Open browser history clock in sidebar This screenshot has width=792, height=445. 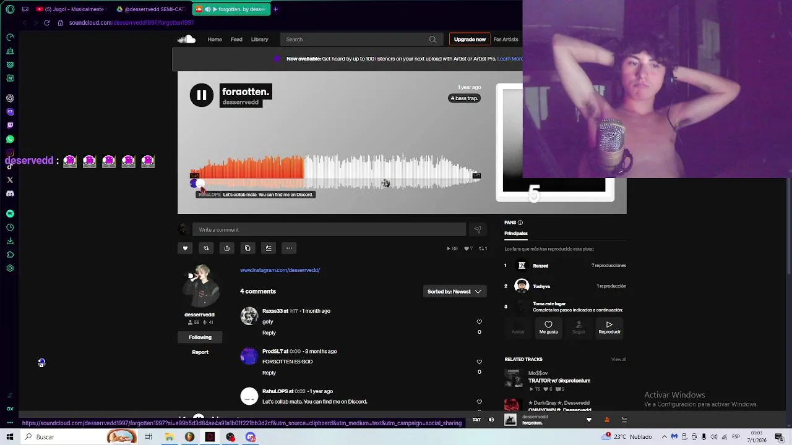coord(10,227)
